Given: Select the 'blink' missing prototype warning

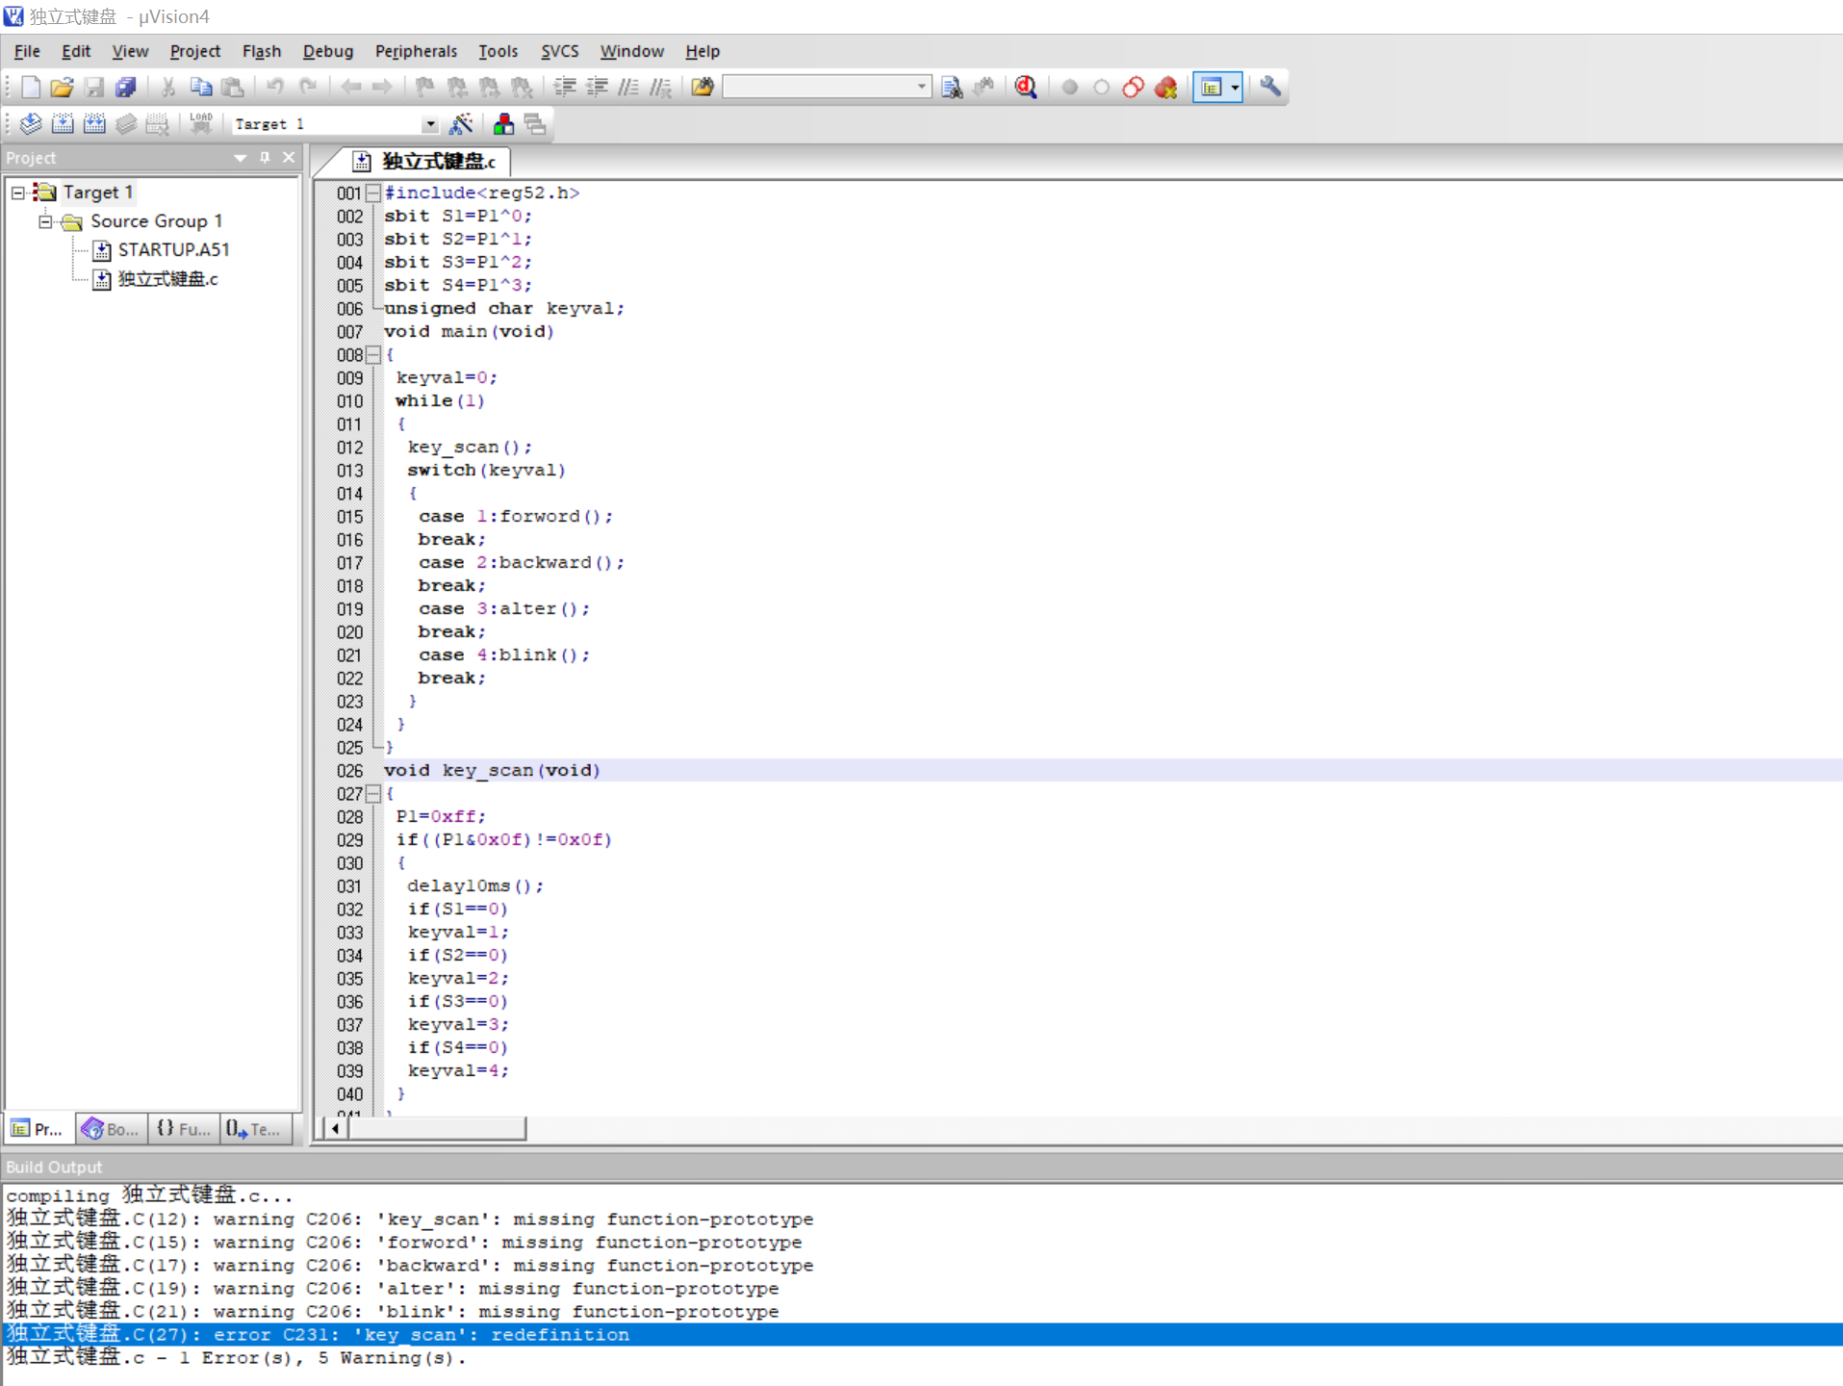Looking at the screenshot, I should coord(922,1312).
